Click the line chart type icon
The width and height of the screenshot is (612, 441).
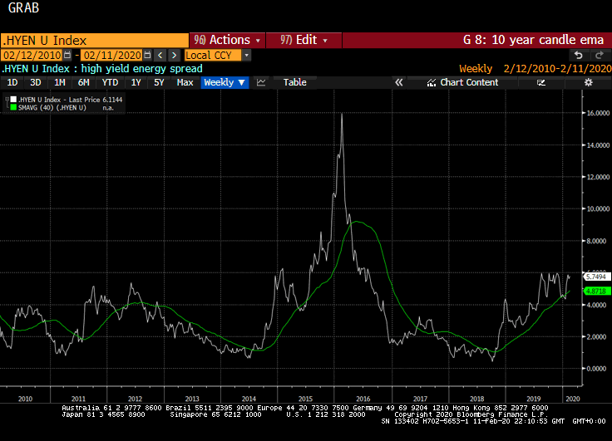coord(261,82)
